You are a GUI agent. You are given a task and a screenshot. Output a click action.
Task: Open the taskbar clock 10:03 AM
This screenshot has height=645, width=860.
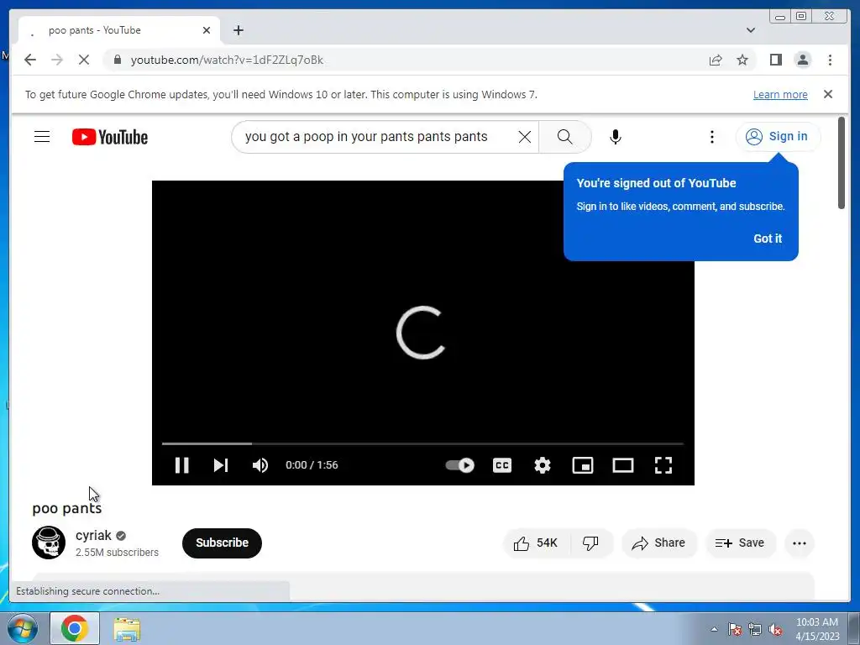[817, 629]
